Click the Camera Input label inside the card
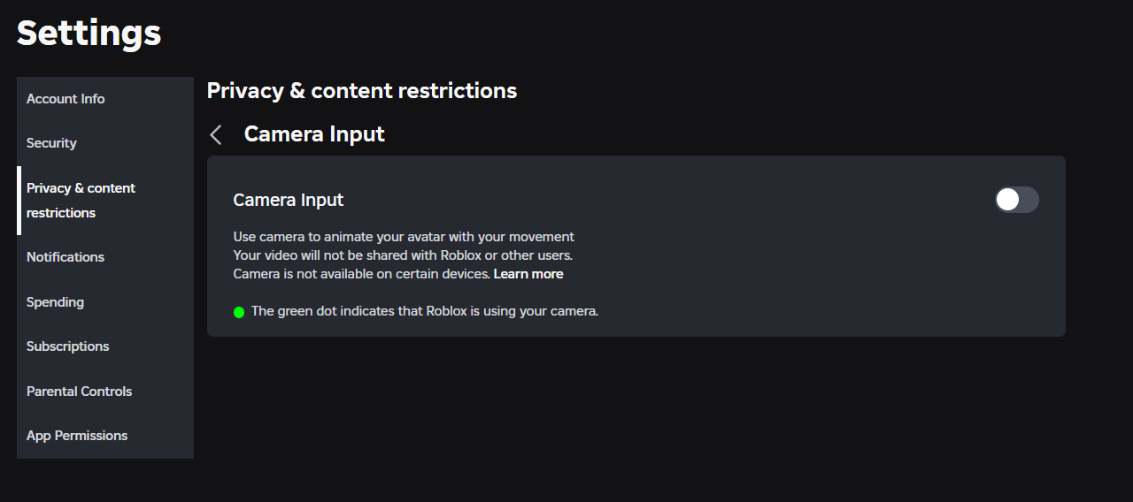1133x502 pixels. (x=289, y=200)
